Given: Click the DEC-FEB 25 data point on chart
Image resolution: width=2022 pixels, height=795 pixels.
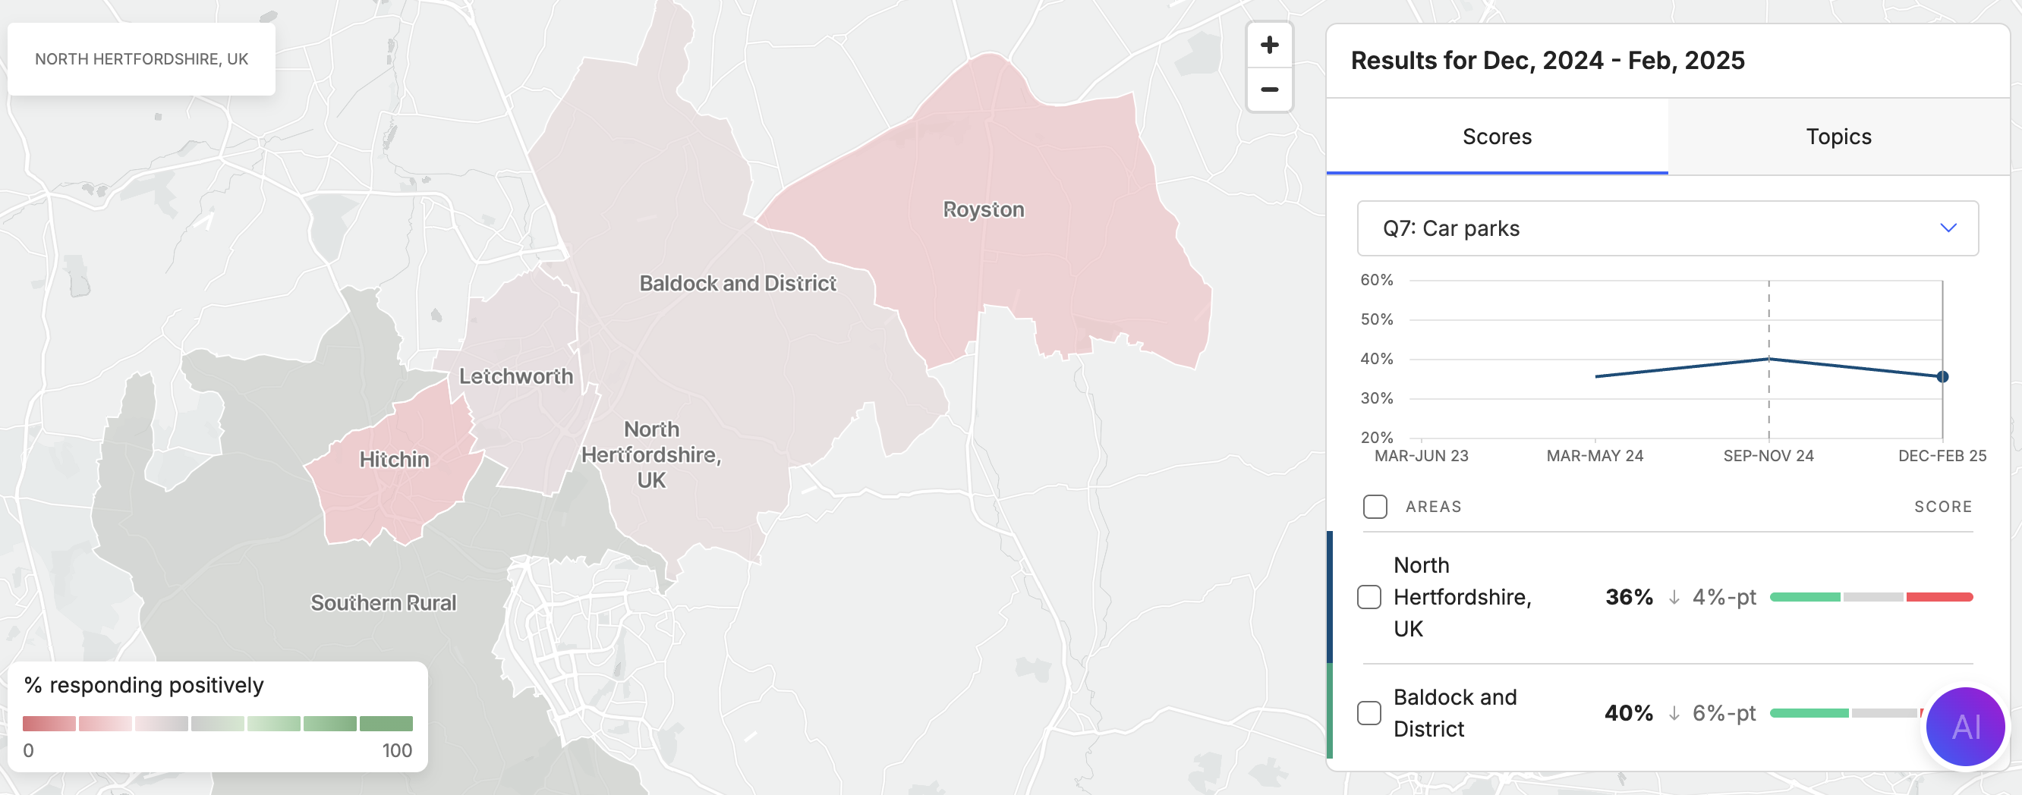Looking at the screenshot, I should click(1942, 377).
